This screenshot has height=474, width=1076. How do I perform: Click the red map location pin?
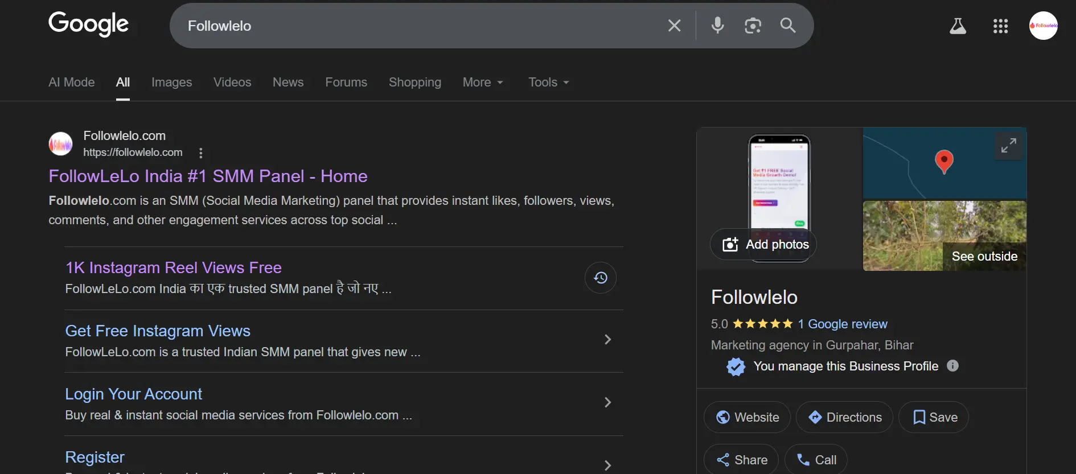(x=944, y=161)
